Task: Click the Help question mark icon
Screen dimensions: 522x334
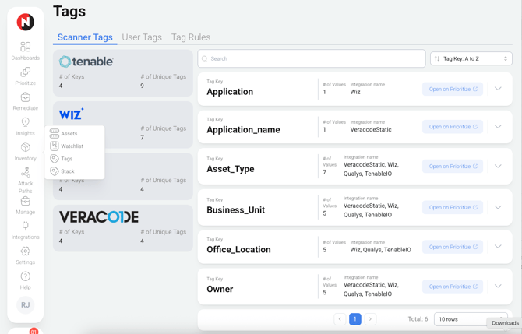Action: pyautogui.click(x=25, y=277)
